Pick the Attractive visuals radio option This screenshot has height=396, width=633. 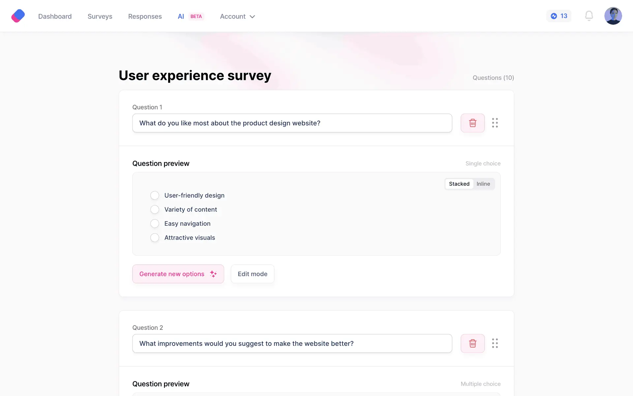point(155,238)
